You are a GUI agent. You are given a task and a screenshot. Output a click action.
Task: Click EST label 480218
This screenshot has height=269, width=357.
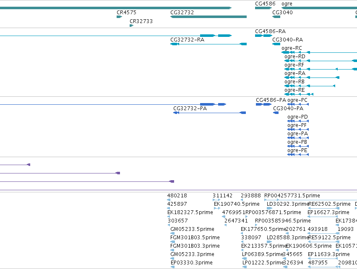[177, 196]
